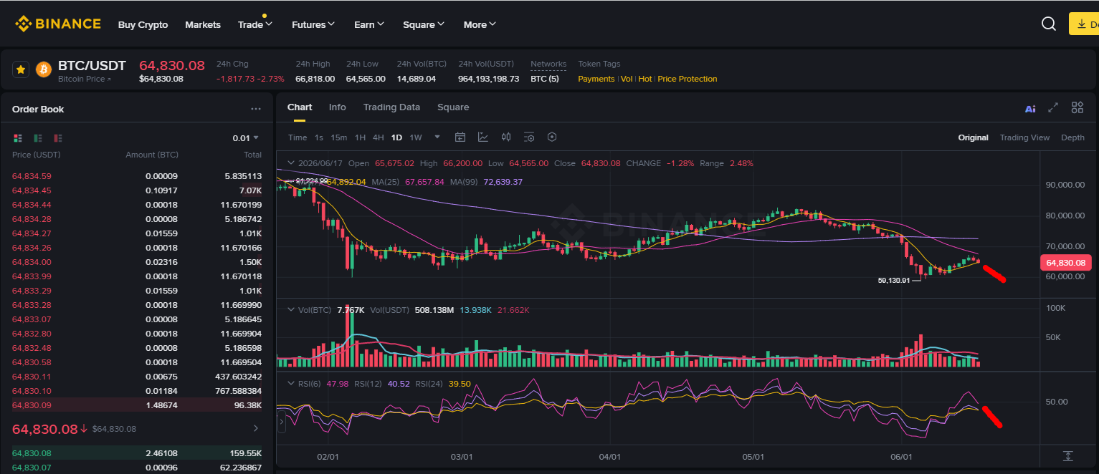The width and height of the screenshot is (1099, 474).
Task: Switch chart to Depth view
Action: pos(1072,137)
